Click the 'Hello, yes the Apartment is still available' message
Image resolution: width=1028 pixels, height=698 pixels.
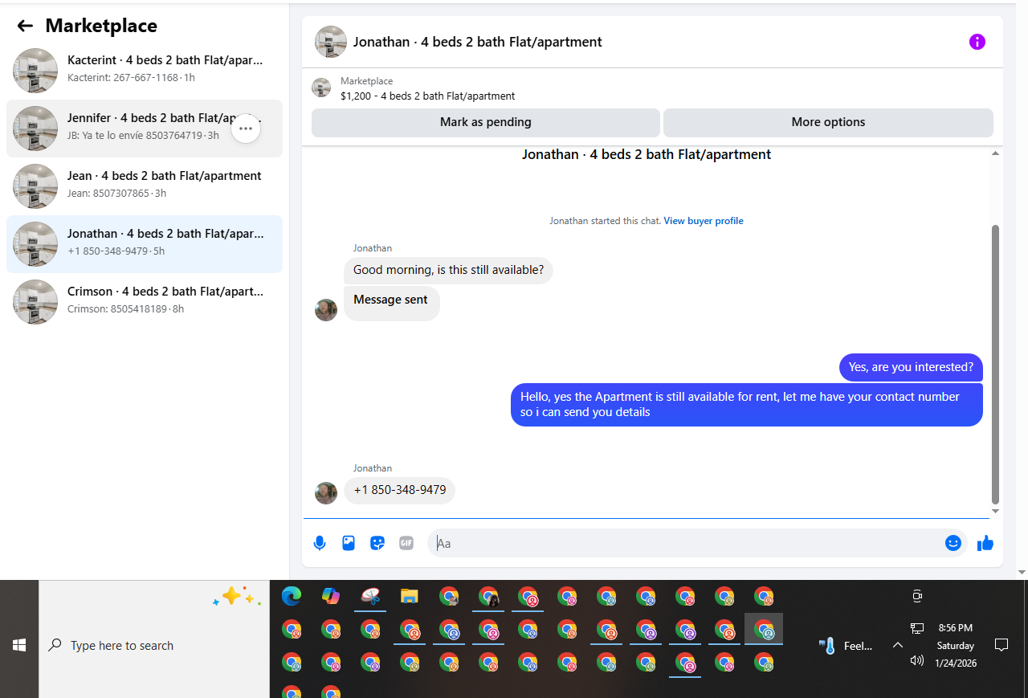coord(747,405)
